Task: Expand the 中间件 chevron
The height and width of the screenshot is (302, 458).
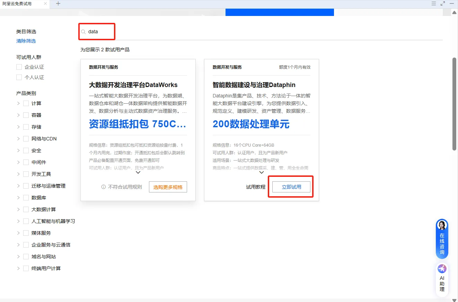Action: (18, 162)
